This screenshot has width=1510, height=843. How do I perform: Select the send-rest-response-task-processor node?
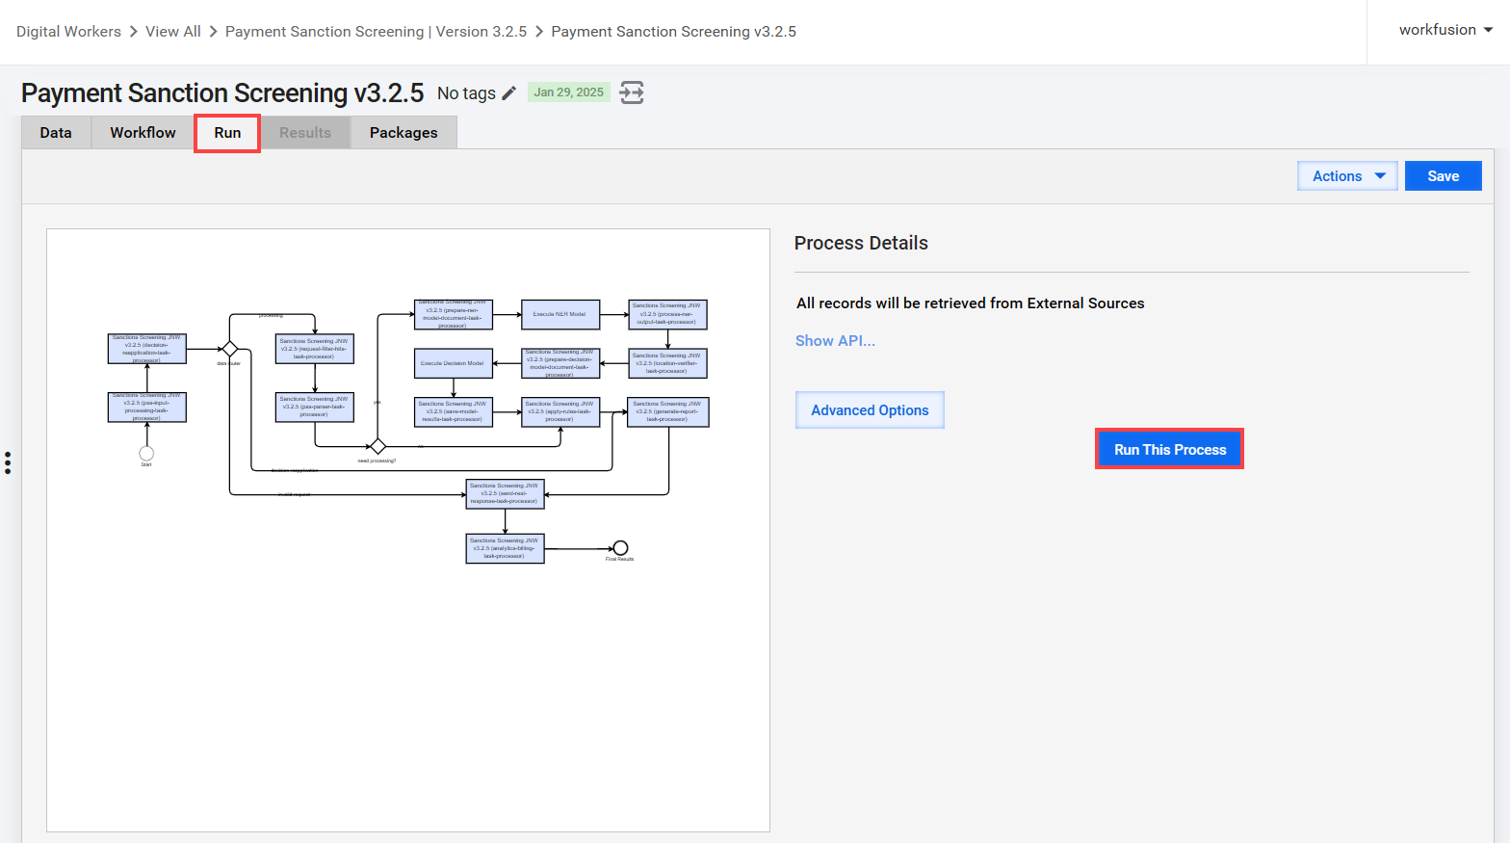pyautogui.click(x=505, y=493)
